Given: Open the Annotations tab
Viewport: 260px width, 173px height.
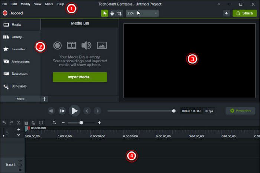Looking at the screenshot, I should [x=20, y=62].
